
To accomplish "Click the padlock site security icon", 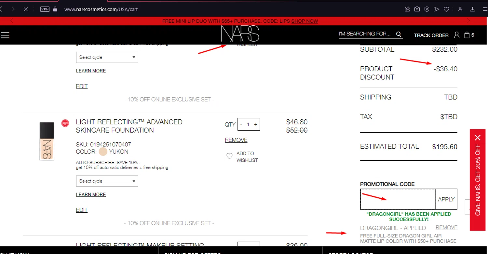I will point(55,9).
